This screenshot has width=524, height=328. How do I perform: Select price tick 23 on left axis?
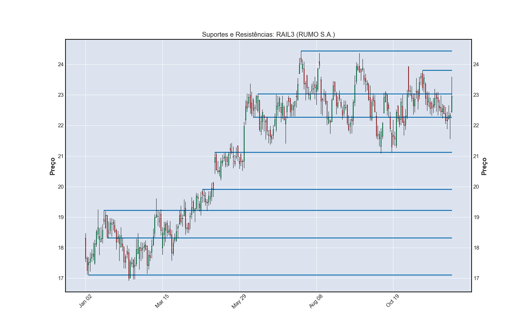(61, 95)
